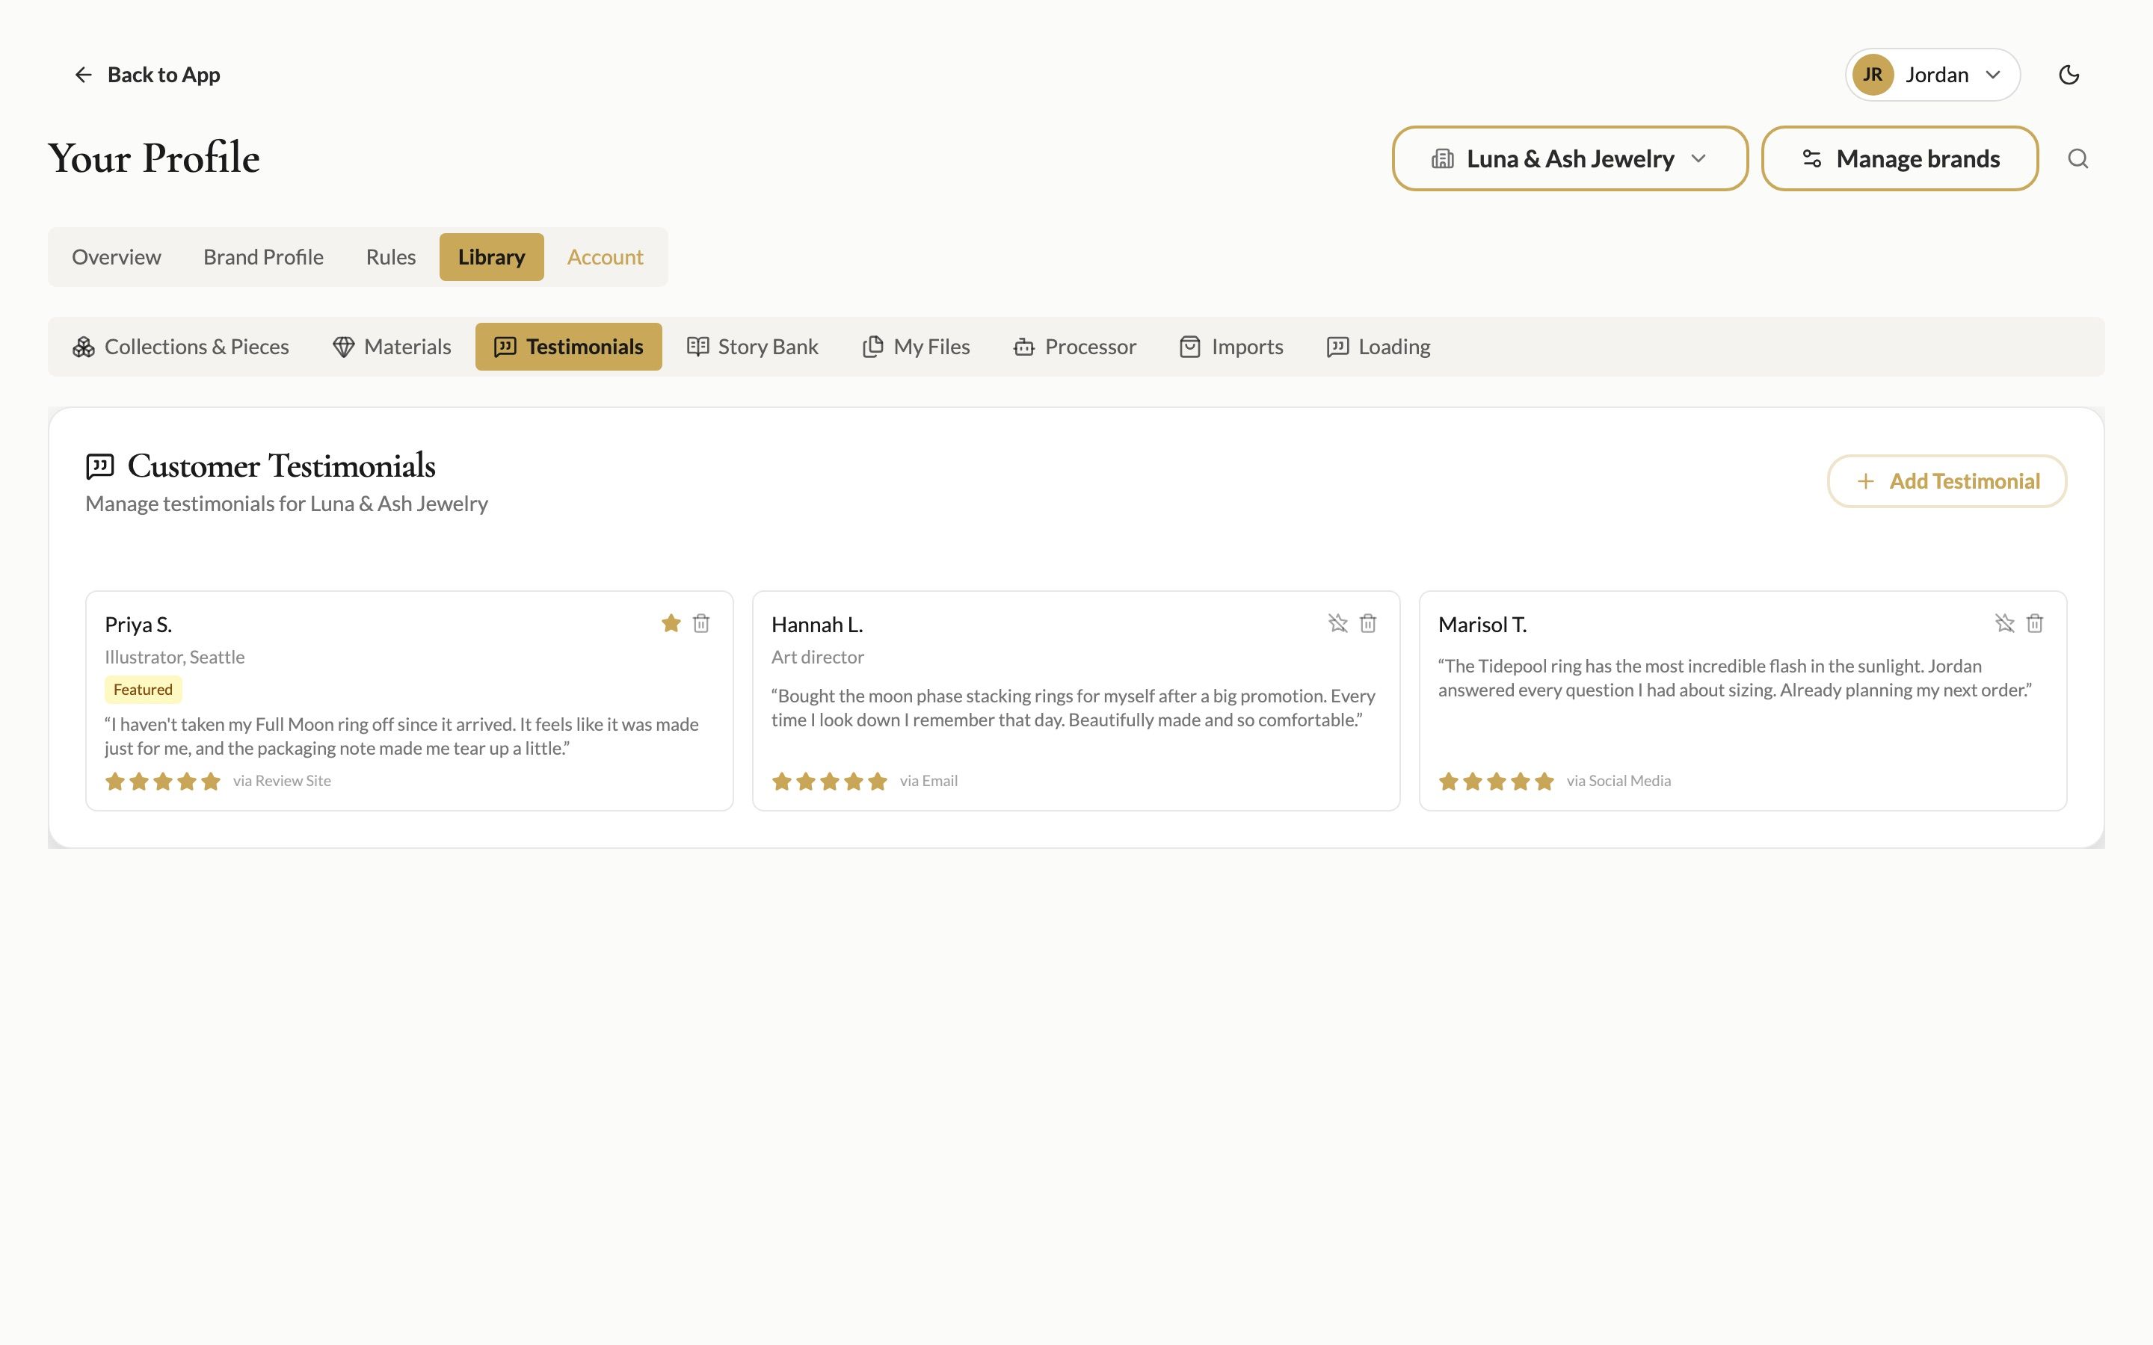The height and width of the screenshot is (1345, 2153).
Task: Click 'Manage testimonials for Luna & Ash Jewelry' text
Action: pos(286,504)
